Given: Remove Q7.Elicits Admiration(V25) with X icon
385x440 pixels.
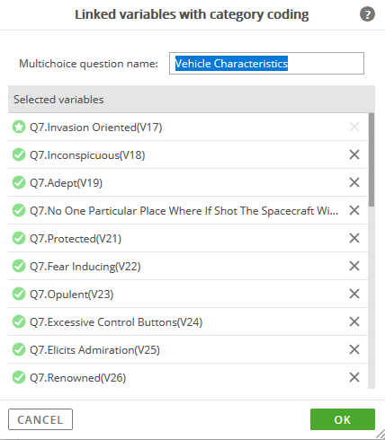Looking at the screenshot, I should 354,349.
